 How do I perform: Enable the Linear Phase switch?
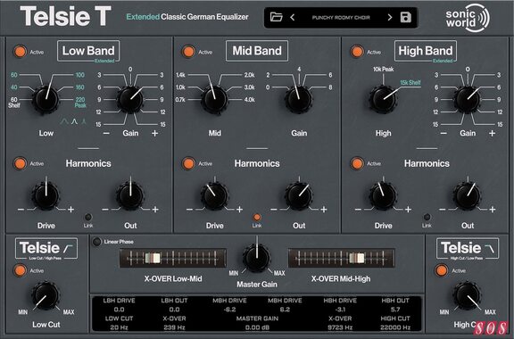[96, 242]
